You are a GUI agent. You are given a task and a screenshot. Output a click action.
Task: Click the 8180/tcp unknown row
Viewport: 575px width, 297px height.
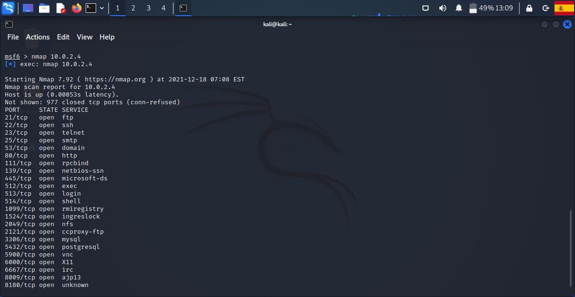point(47,285)
